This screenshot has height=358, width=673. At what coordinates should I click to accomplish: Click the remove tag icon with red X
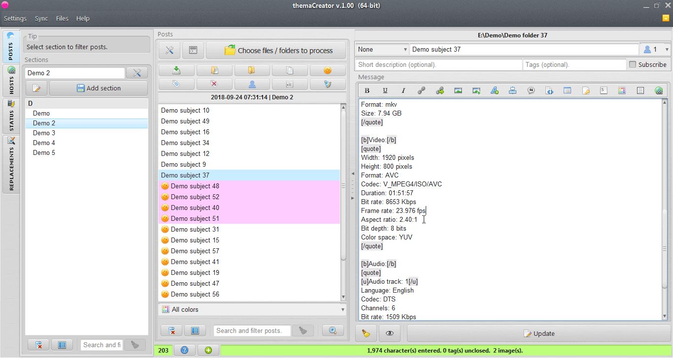tap(214, 84)
